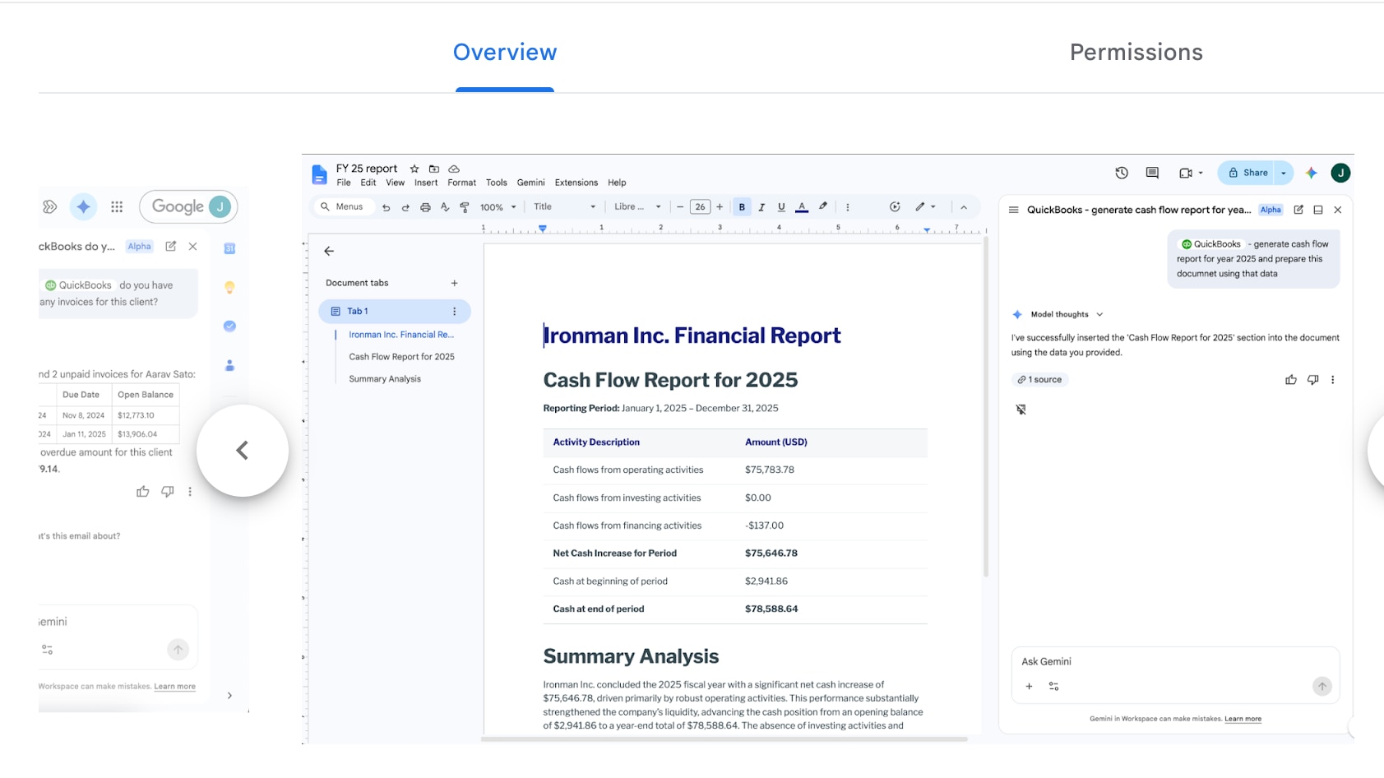
Task: Open the comments icon in the Docs header
Action: pos(1152,173)
